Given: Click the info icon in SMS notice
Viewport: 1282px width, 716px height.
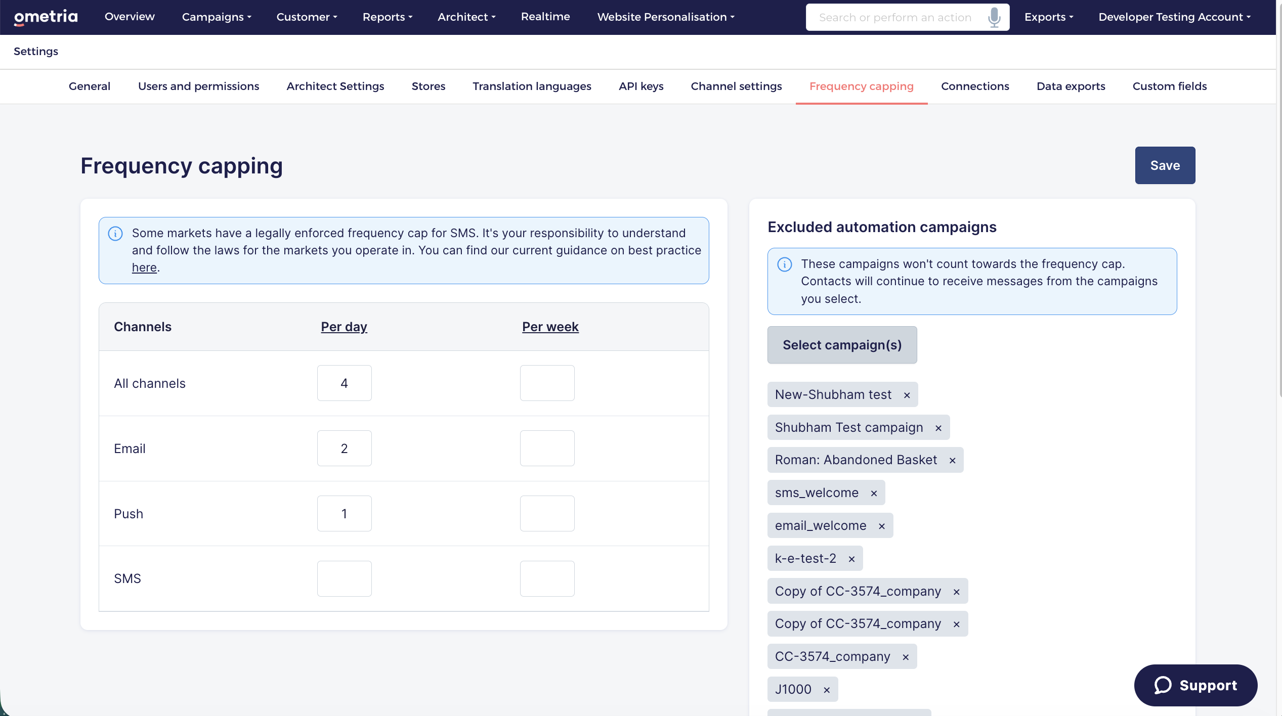Looking at the screenshot, I should tap(115, 233).
